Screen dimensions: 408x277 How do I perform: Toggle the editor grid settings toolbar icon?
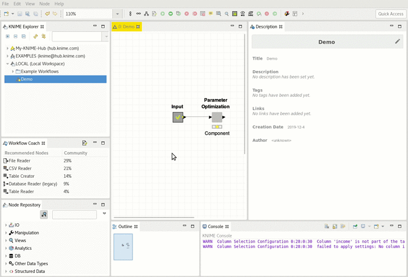235,14
